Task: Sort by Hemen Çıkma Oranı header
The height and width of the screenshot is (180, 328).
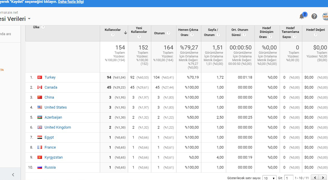Action: point(188,32)
